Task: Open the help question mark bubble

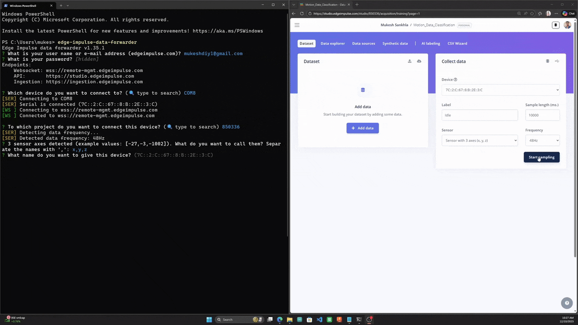Action: point(567,303)
